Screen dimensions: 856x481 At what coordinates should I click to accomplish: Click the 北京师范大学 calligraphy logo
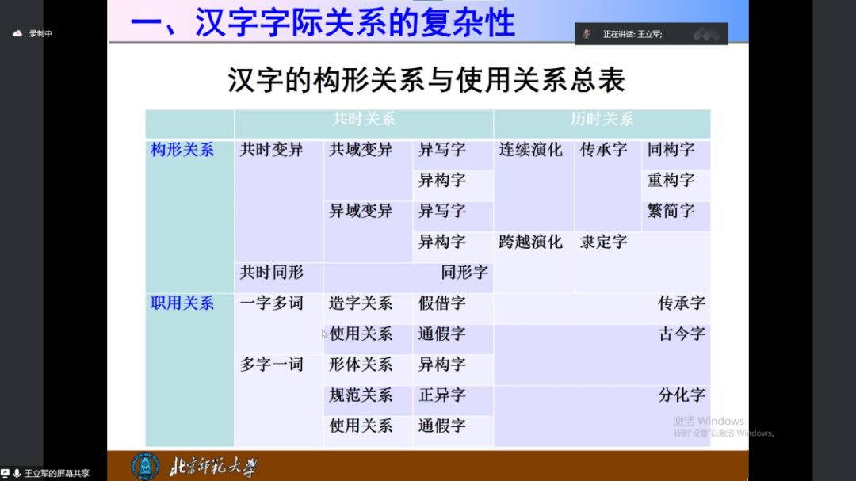click(213, 467)
